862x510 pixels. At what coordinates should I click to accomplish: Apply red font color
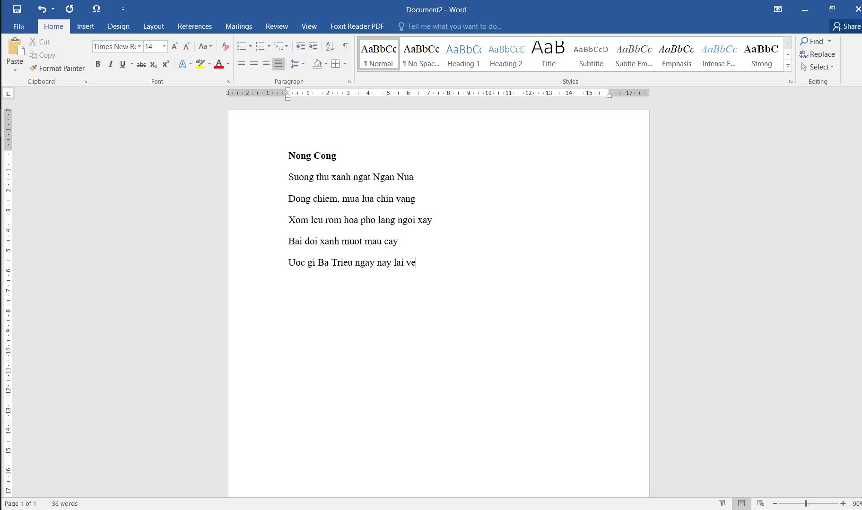[219, 64]
